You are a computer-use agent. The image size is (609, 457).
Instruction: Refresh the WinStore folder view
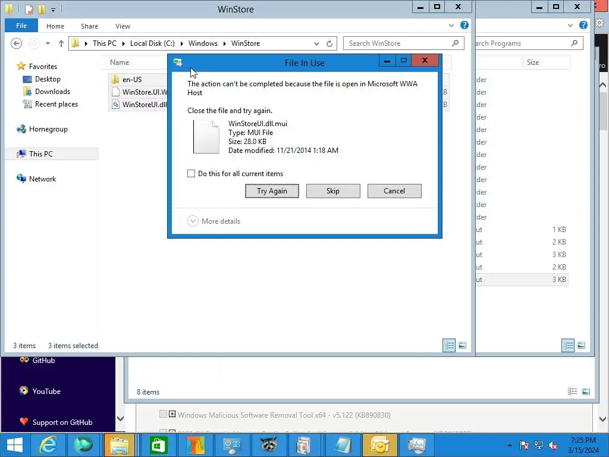(x=329, y=43)
